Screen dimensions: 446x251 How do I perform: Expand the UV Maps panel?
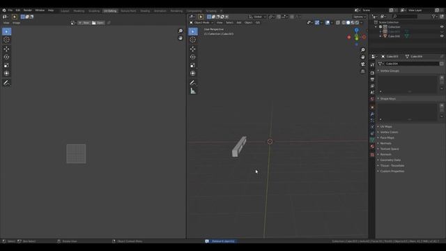pos(386,126)
